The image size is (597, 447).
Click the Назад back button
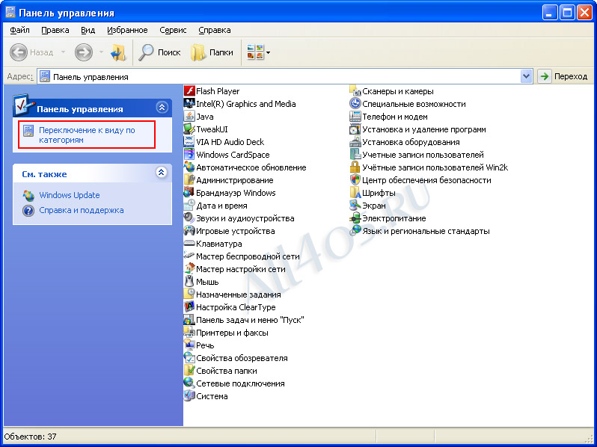pos(31,52)
